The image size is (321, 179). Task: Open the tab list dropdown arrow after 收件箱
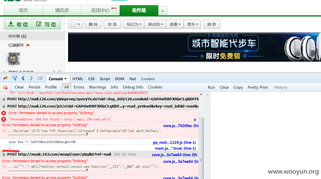point(163,11)
